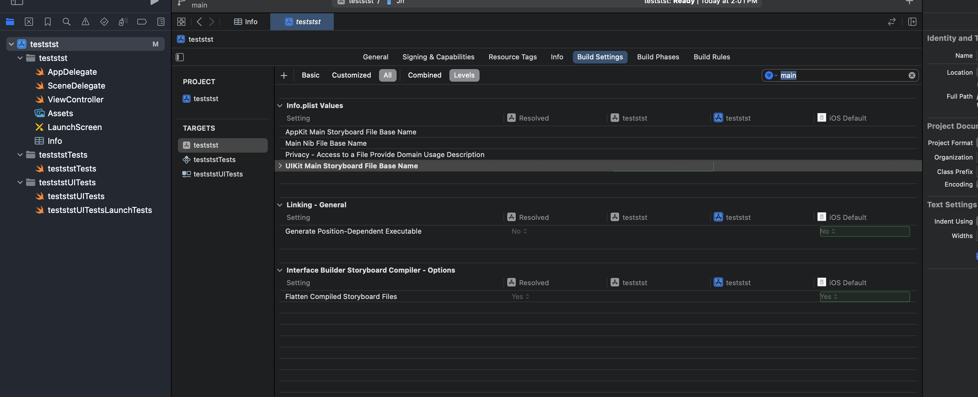The width and height of the screenshot is (978, 397).
Task: Open iOS Default dropdown for Flatten Compiled Storyboard Files
Action: (865, 296)
